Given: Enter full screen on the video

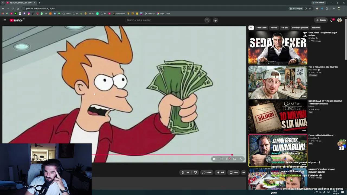Looking at the screenshot, I should [x=241, y=159].
